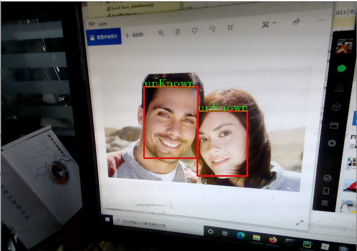
Task: Open PyCharm from the taskbar
Action: 306,244
